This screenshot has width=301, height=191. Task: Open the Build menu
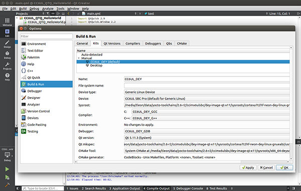point(23,8)
